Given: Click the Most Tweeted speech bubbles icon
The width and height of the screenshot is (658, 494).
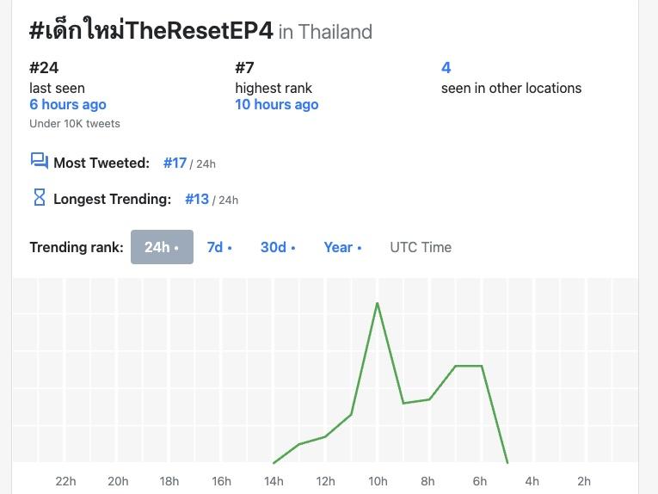Looking at the screenshot, I should 39,161.
